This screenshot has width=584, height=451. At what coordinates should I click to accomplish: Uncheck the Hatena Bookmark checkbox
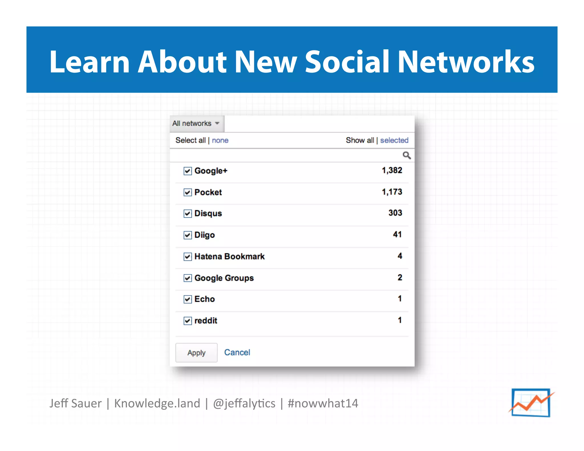pyautogui.click(x=188, y=257)
